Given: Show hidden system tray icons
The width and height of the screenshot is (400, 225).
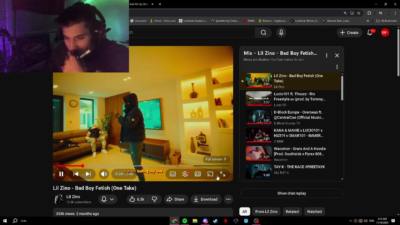Looking at the screenshot, I should (350, 221).
